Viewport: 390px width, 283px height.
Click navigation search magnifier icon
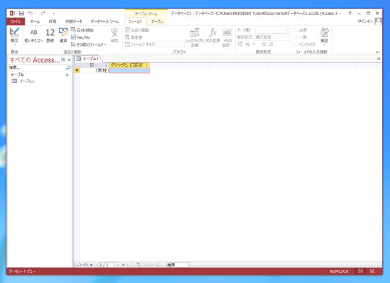click(68, 68)
